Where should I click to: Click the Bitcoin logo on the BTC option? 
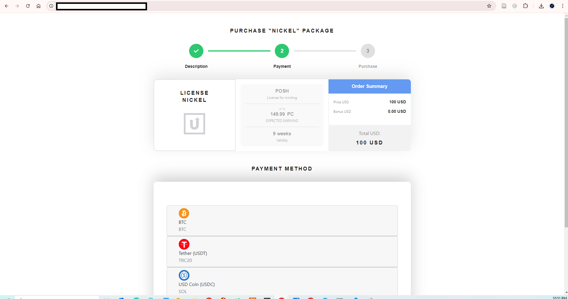click(184, 214)
